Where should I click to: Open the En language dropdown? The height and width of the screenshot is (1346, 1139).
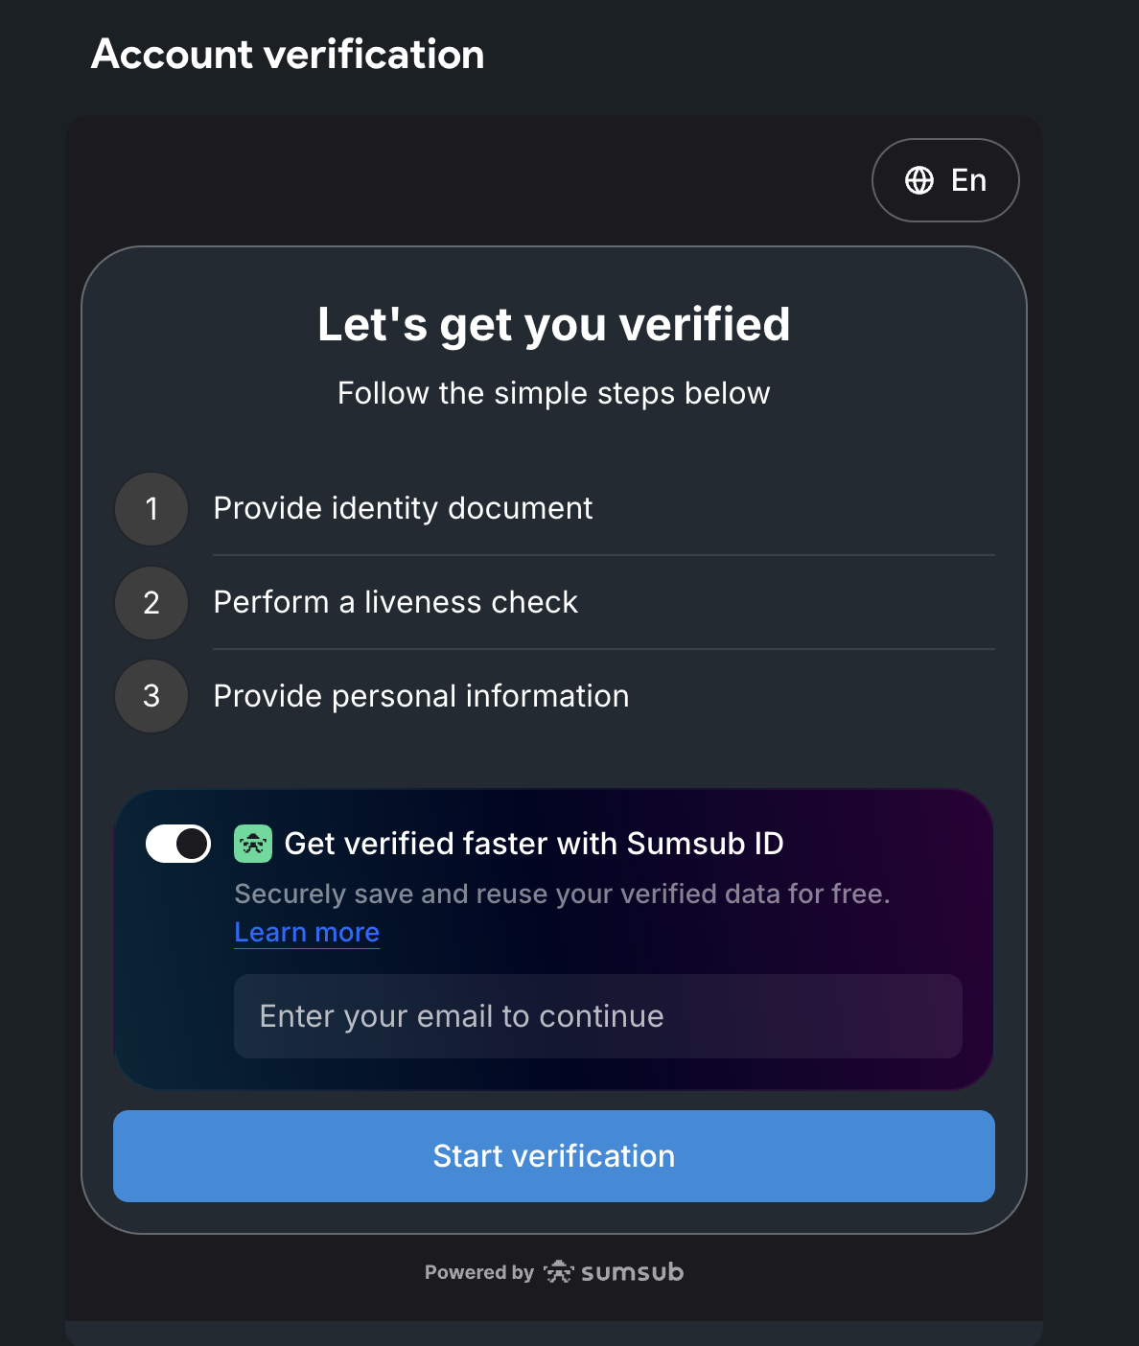945,180
